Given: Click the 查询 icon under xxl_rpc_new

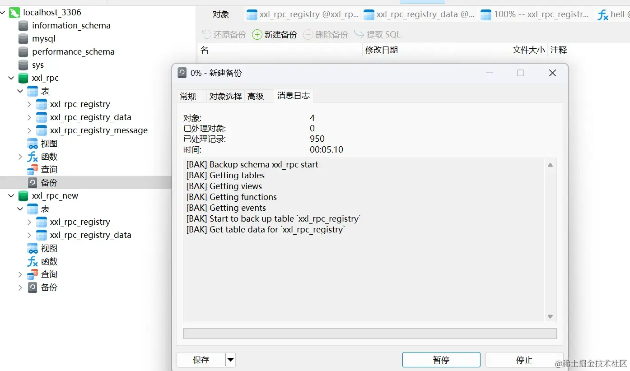Looking at the screenshot, I should (x=33, y=274).
